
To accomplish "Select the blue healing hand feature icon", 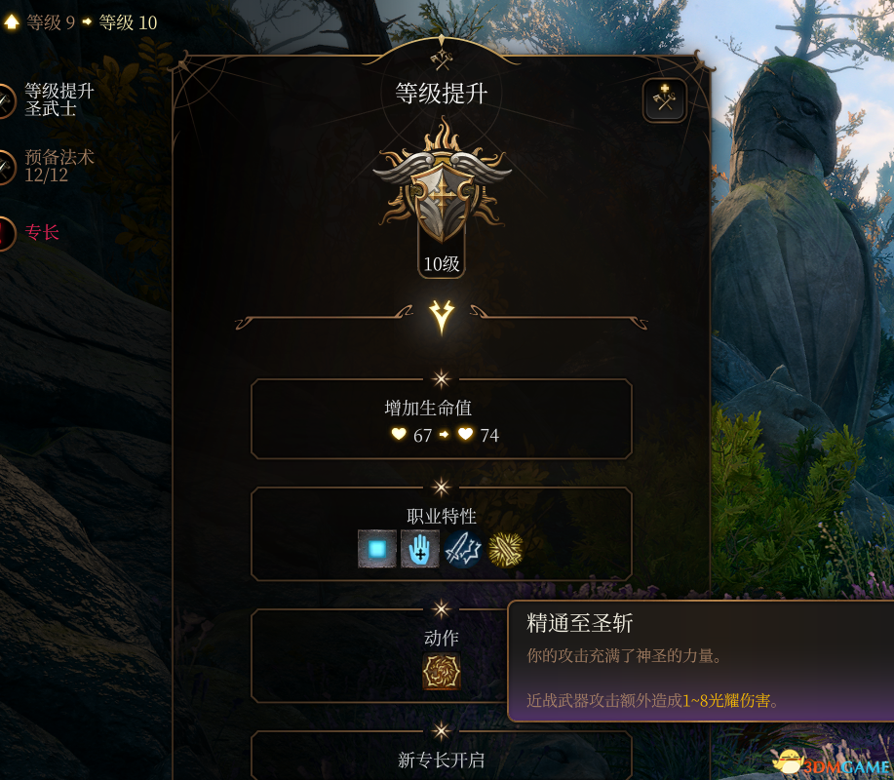I will pos(420,549).
